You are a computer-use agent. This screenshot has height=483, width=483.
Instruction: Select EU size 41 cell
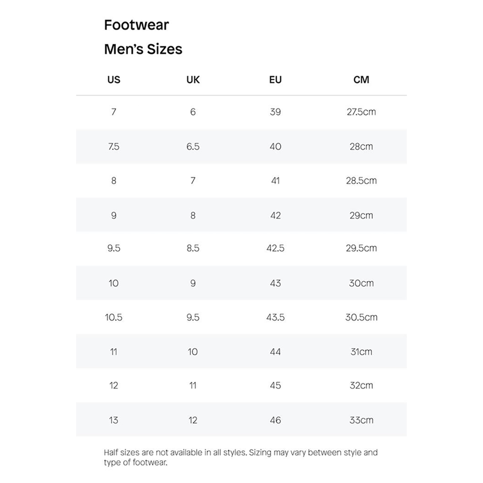click(275, 181)
